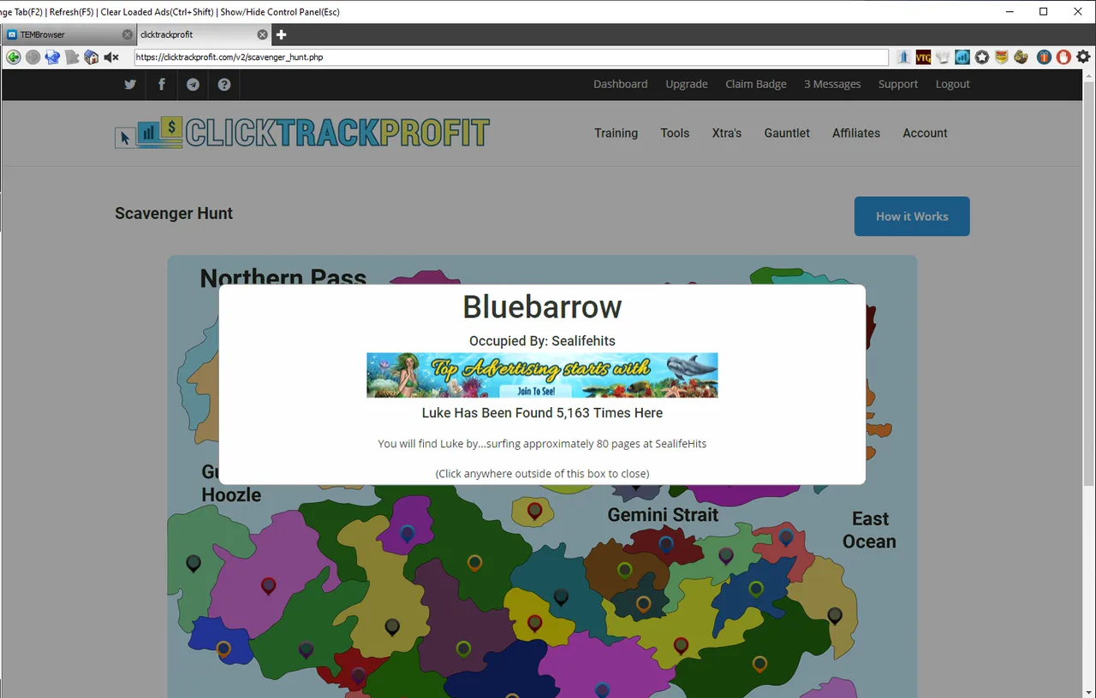Click the ClickTrackProfit logo
The width and height of the screenshot is (1096, 698).
(x=302, y=133)
